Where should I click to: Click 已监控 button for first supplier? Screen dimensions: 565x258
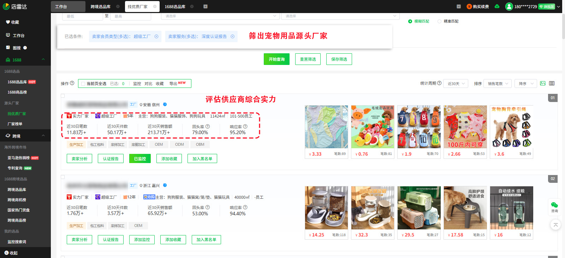pyautogui.click(x=140, y=159)
